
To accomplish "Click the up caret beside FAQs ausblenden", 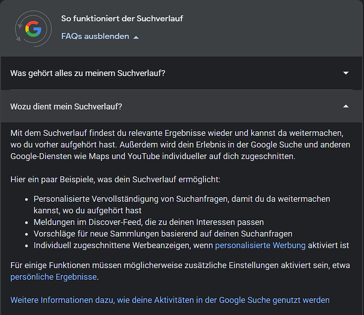I will [136, 37].
